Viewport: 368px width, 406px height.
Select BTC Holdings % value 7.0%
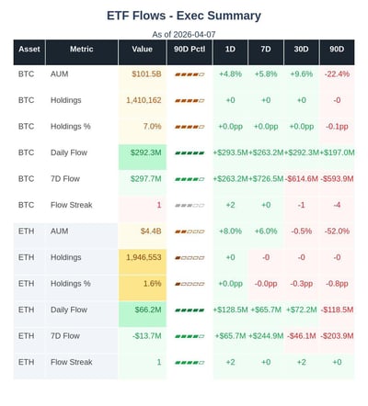tap(152, 127)
